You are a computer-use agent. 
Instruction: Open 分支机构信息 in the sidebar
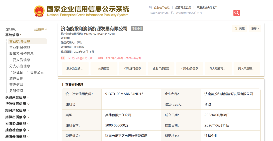pos(20,66)
